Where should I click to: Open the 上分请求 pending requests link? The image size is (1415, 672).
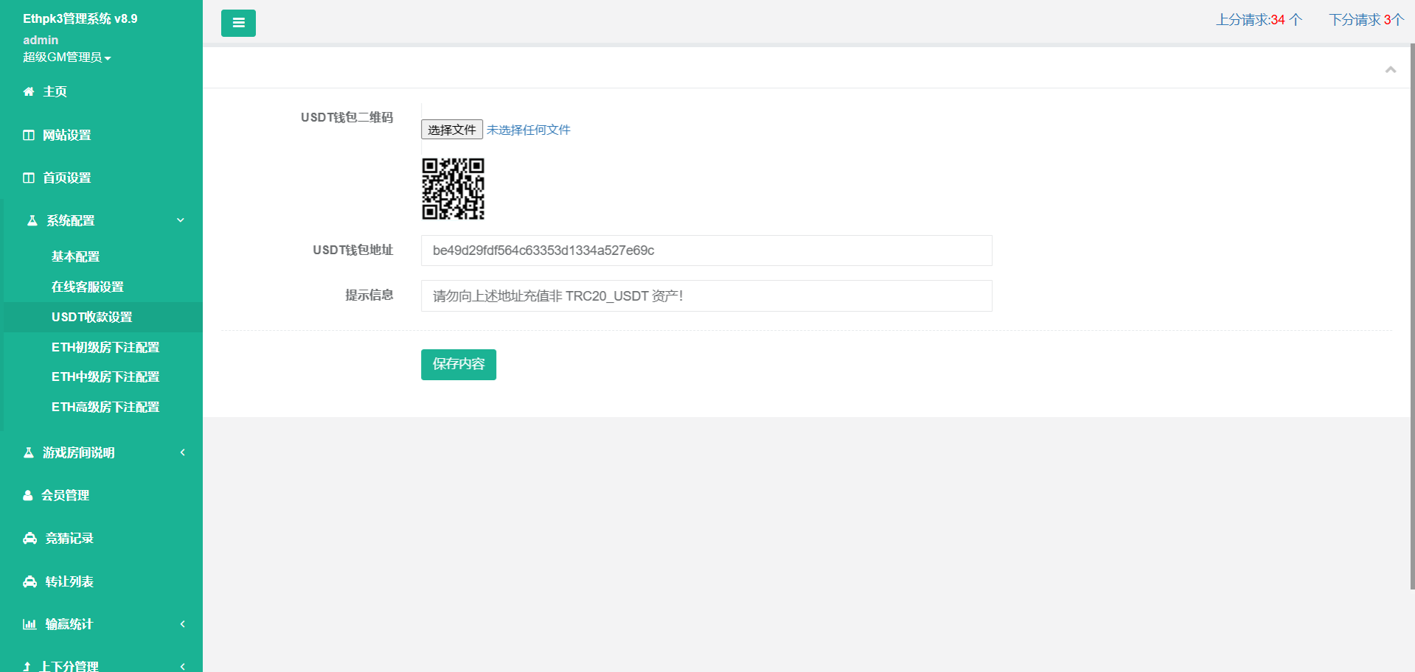tap(1258, 20)
